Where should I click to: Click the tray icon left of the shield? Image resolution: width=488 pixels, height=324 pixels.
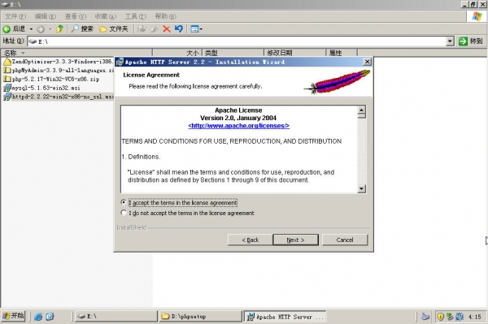[x=425, y=317]
